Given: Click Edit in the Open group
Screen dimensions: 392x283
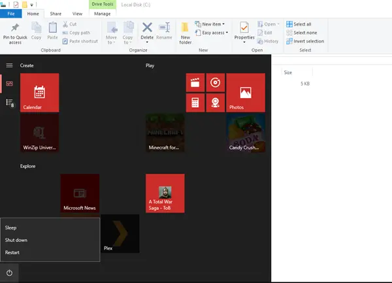Looking at the screenshot, I should click(265, 33).
